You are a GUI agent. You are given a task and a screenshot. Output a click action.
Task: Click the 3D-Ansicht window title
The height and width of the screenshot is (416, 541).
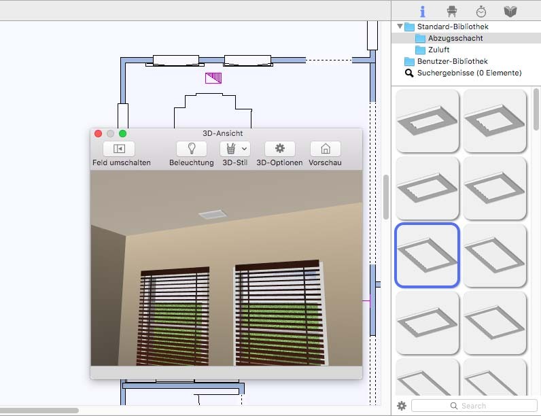[x=222, y=133]
